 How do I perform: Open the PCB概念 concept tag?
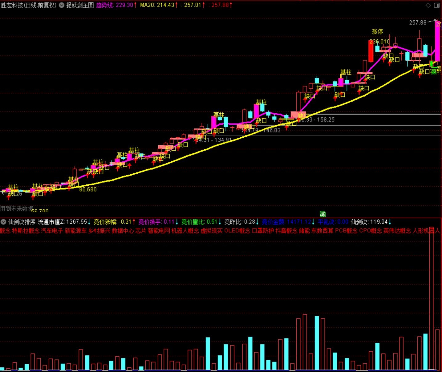click(346, 231)
